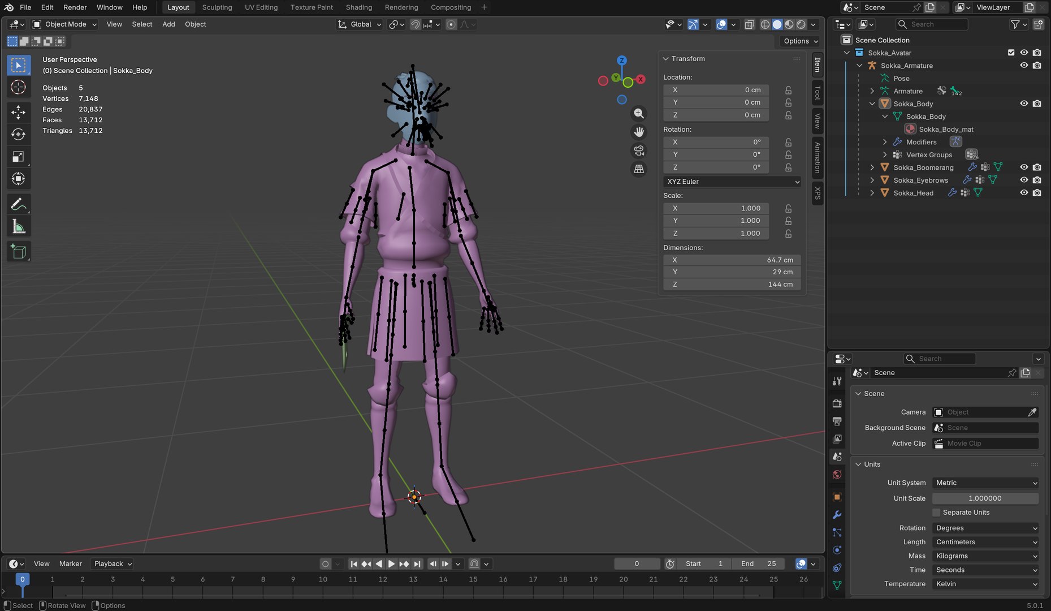
Task: Select the Rotate tool
Action: coord(18,134)
